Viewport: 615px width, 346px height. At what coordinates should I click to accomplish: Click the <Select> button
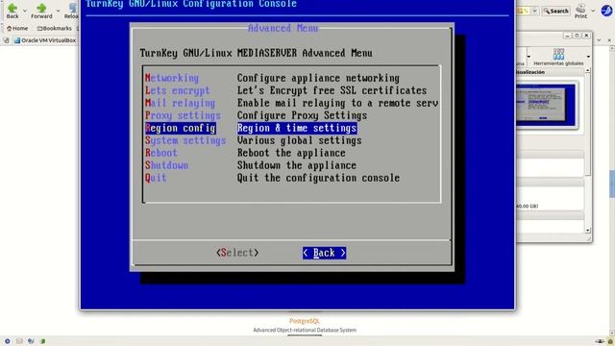[237, 253]
